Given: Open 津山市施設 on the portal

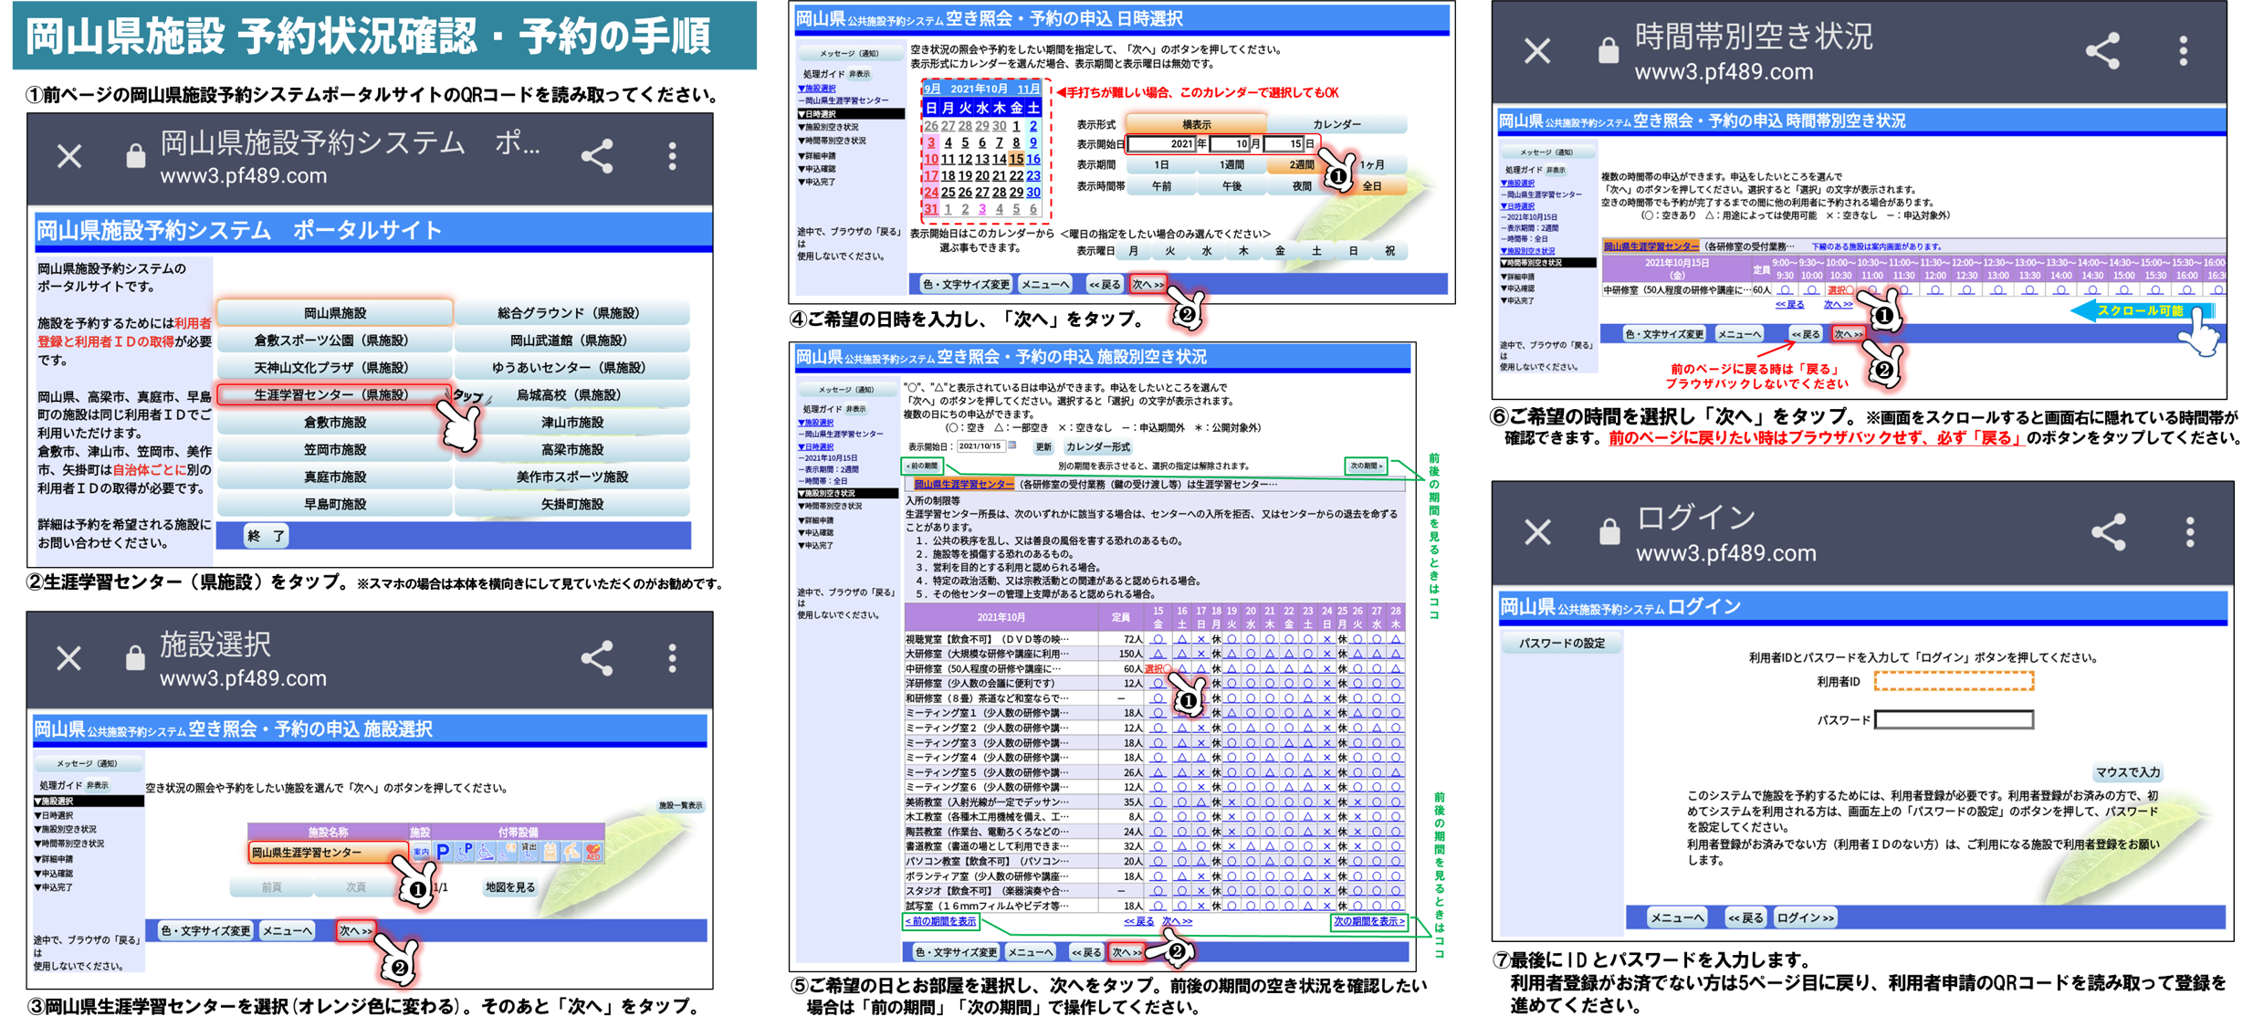Looking at the screenshot, I should [571, 422].
